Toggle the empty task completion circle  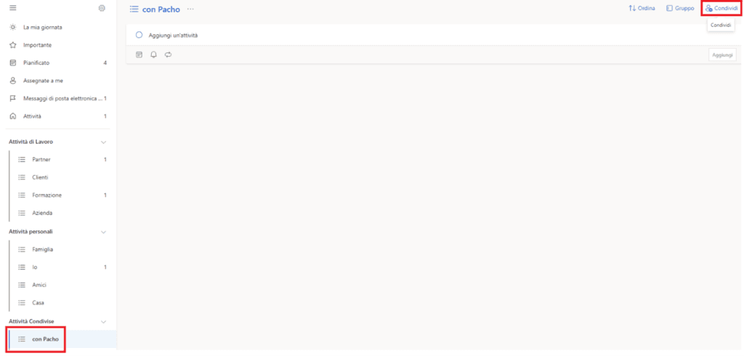point(139,35)
